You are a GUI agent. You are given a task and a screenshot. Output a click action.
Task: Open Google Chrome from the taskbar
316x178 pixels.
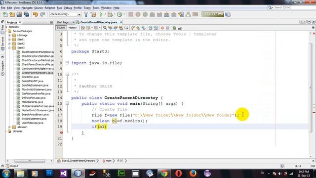pos(164,173)
